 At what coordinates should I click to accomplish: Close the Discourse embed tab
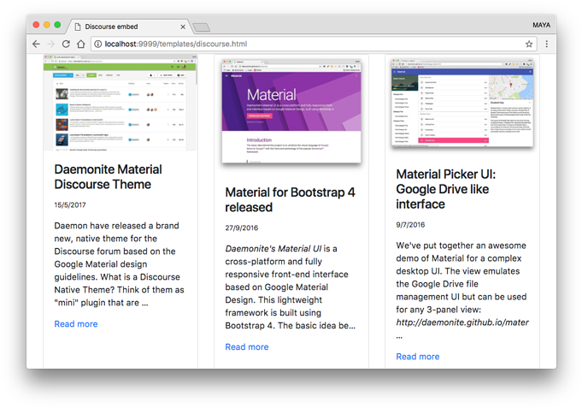[x=183, y=27]
